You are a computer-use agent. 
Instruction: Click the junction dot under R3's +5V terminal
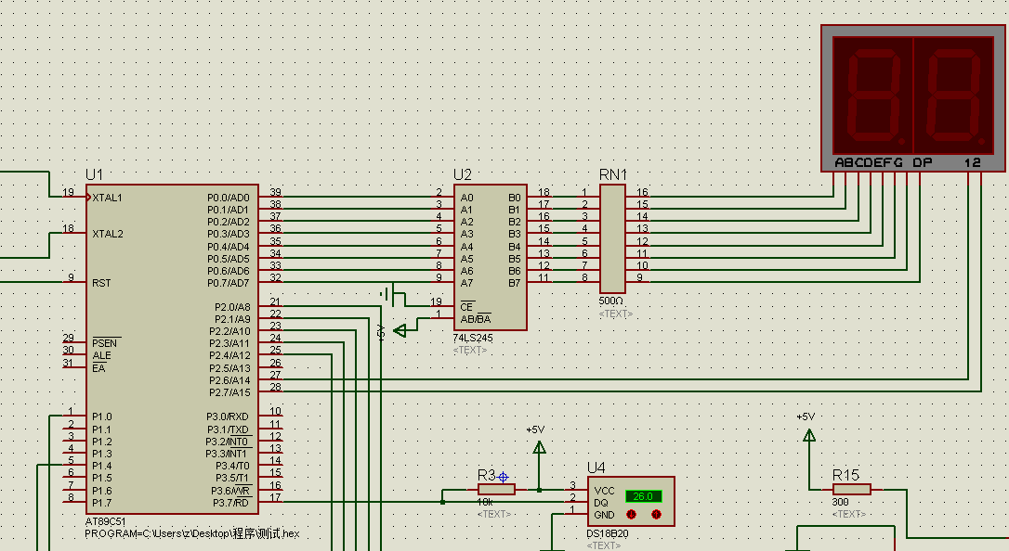tap(539, 490)
